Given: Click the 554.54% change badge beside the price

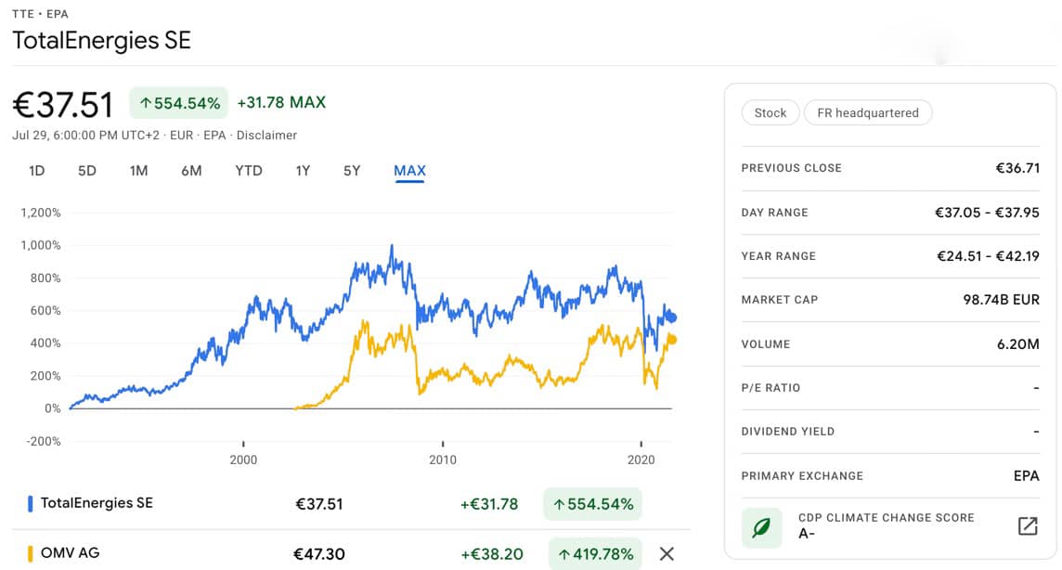Looking at the screenshot, I should pyautogui.click(x=179, y=103).
